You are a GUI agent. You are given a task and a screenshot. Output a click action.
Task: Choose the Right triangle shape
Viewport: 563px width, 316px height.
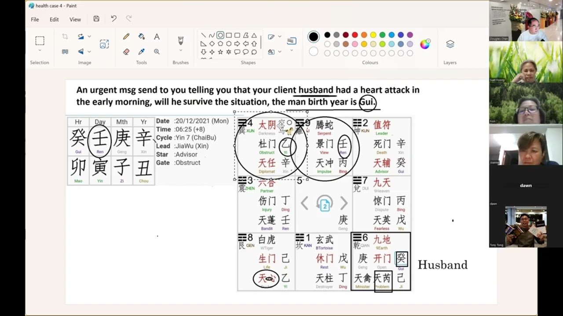203,44
